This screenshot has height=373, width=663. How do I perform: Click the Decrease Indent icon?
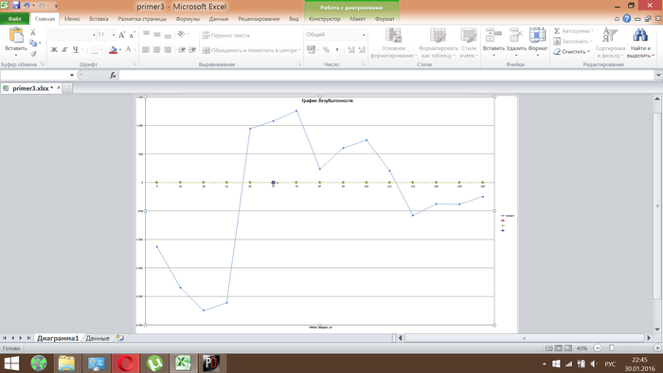[x=182, y=50]
